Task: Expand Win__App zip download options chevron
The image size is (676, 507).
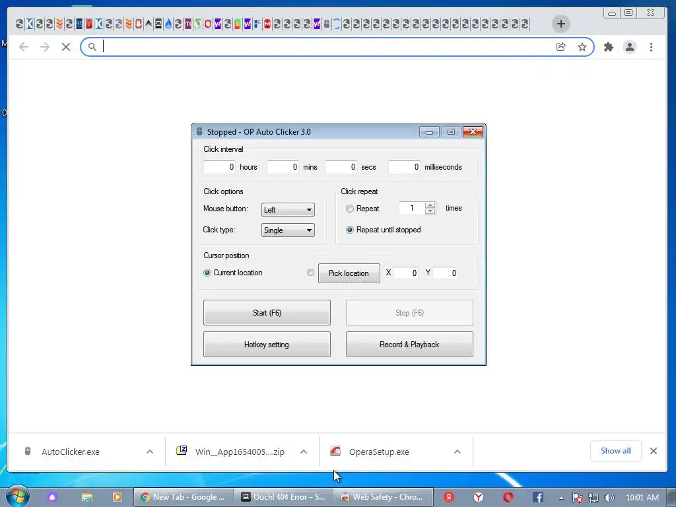Action: [x=304, y=452]
